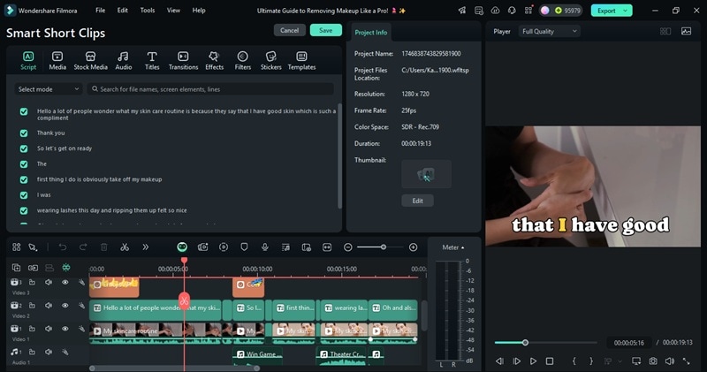The width and height of the screenshot is (707, 372).
Task: Uncheck the 'first thing I do' line
Action: [x=24, y=179]
